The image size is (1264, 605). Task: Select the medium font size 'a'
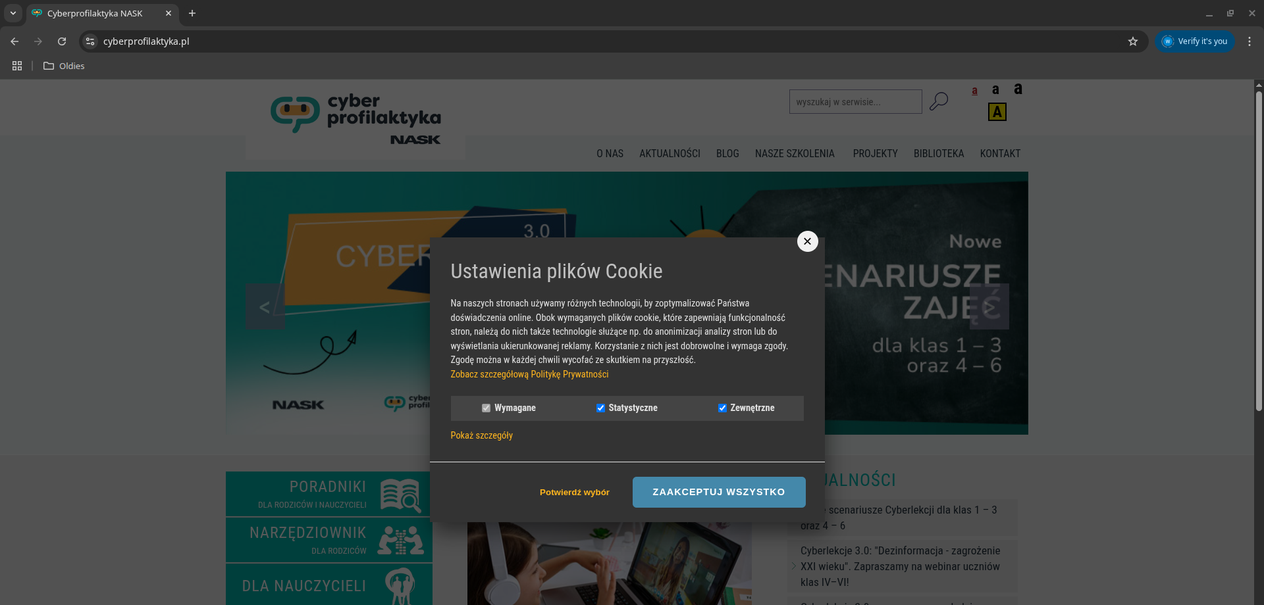coord(995,89)
